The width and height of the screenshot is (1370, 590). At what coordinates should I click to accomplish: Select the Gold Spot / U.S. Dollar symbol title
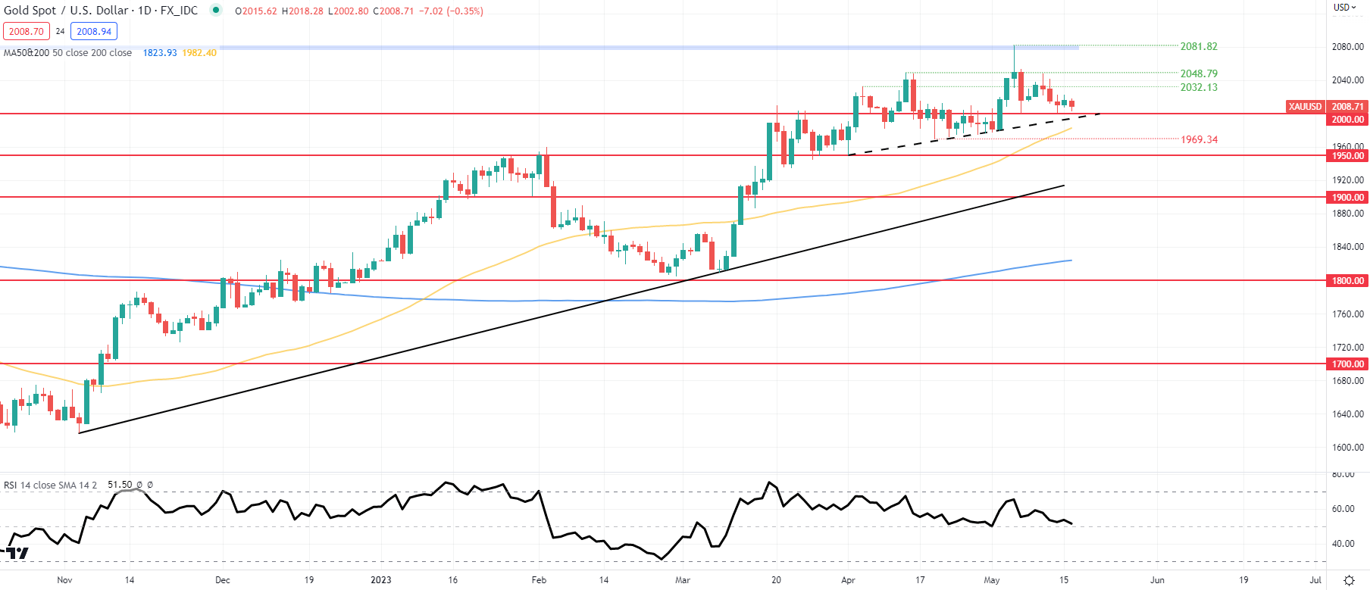click(x=101, y=11)
